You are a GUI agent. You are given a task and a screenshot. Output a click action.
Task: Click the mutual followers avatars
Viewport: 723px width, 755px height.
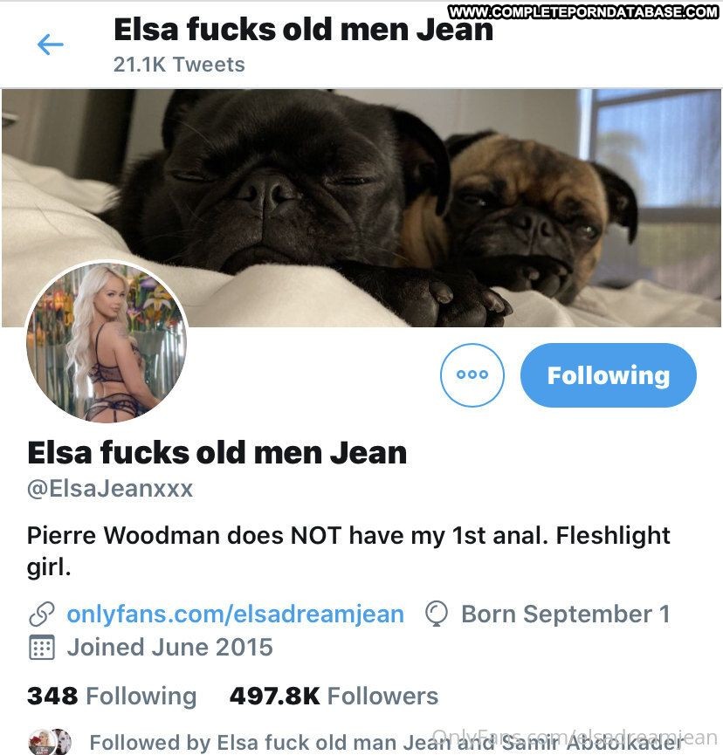(50, 742)
